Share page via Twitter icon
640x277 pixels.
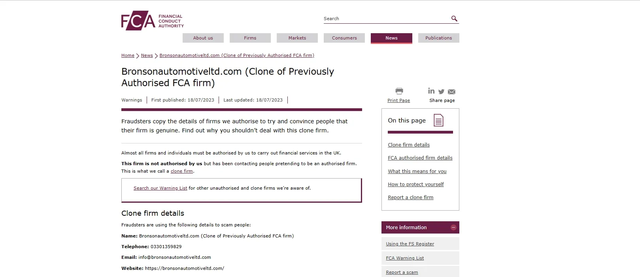click(441, 92)
